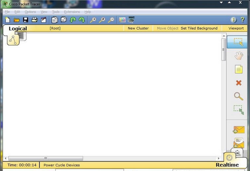The width and height of the screenshot is (250, 171).
Task: Select the Place Note tool
Action: pyautogui.click(x=238, y=69)
